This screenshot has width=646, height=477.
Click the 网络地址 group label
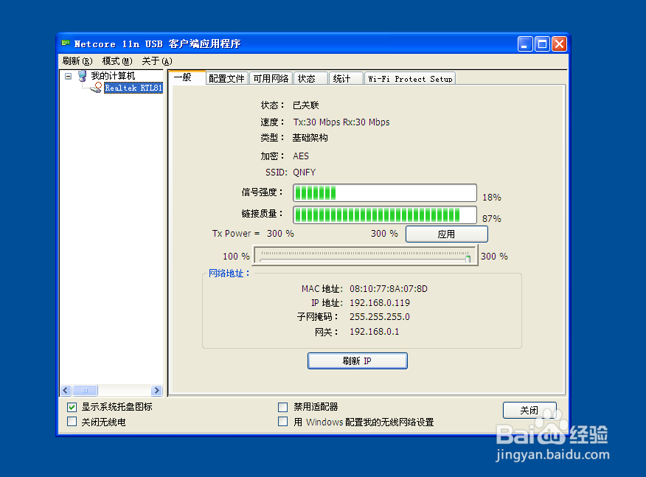[x=229, y=273]
